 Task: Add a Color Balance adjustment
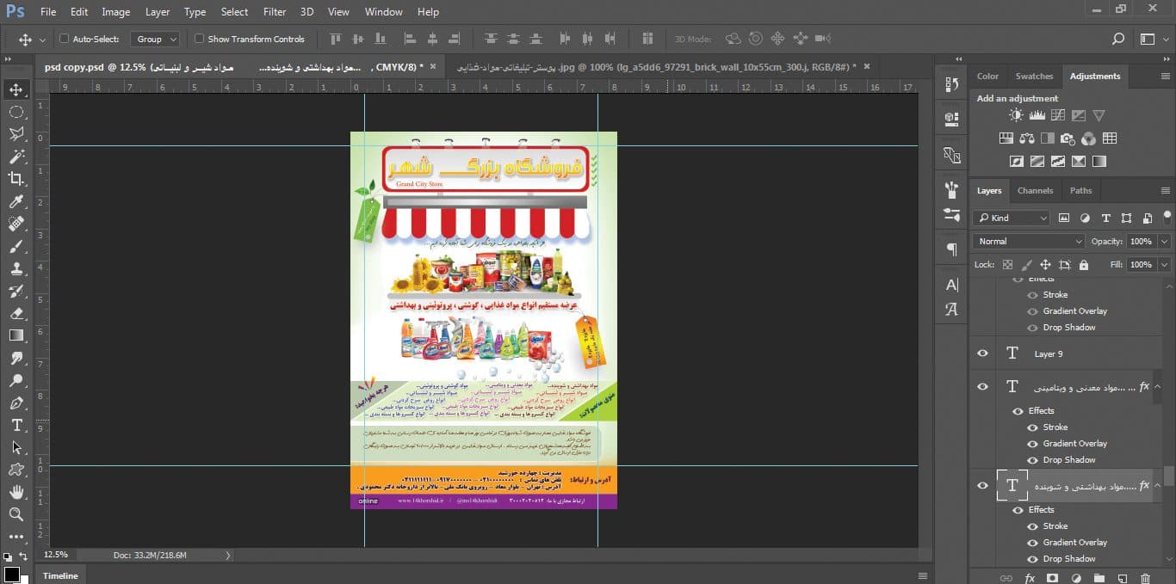coord(1026,138)
